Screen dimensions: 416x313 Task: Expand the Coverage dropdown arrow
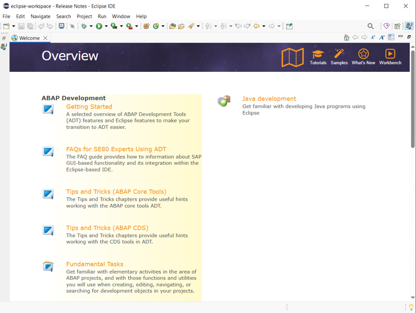point(121,26)
